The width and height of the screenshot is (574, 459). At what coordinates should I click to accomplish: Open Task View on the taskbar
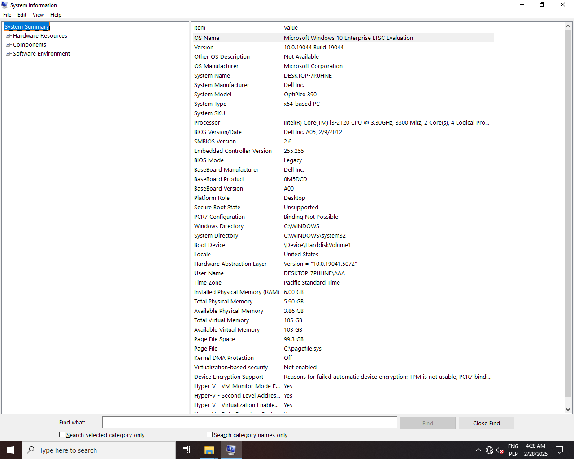pyautogui.click(x=187, y=450)
